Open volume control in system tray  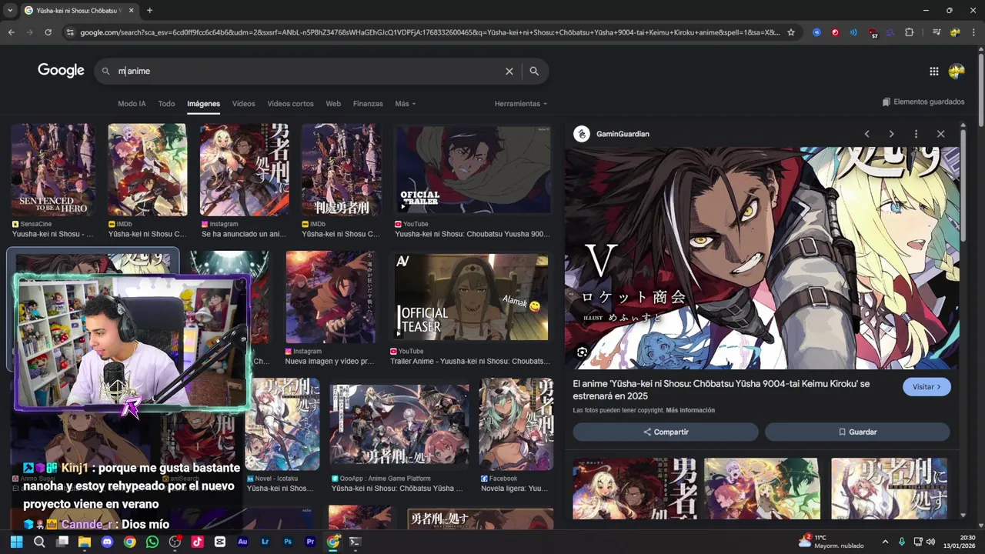(931, 542)
